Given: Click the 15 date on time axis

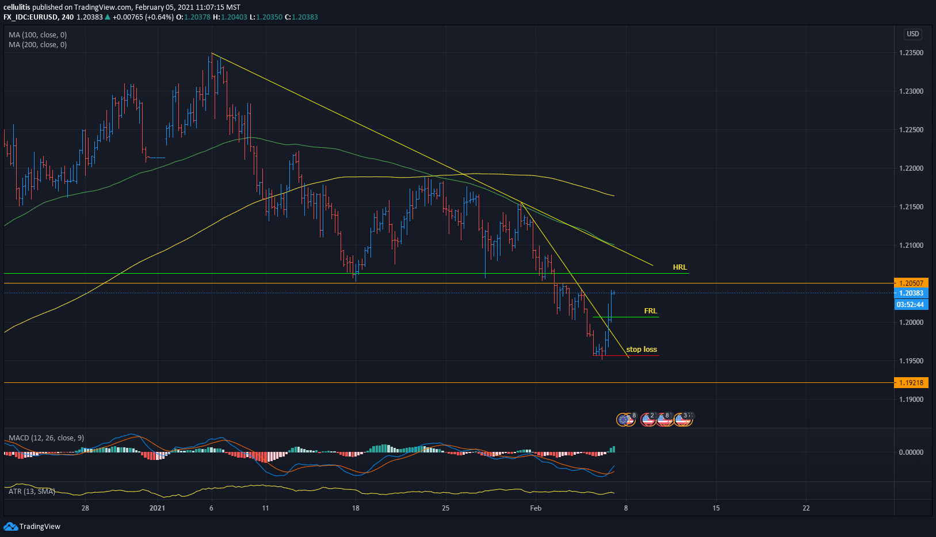Looking at the screenshot, I should (716, 508).
